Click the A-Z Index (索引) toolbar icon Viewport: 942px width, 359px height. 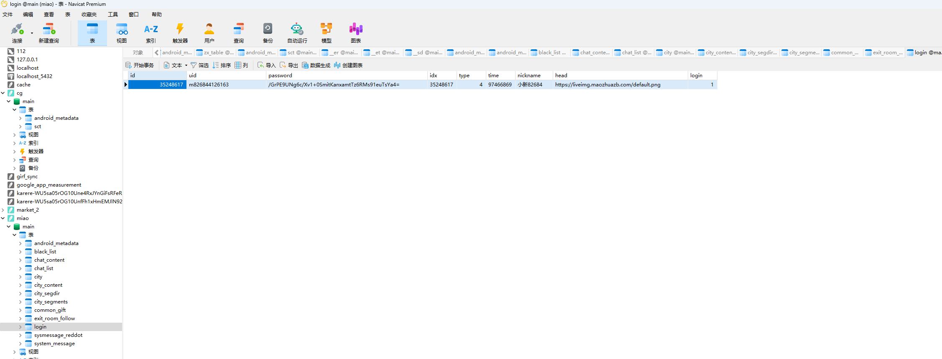pos(151,33)
